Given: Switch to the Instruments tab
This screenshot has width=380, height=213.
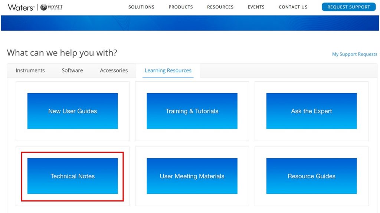Looking at the screenshot, I should (30, 70).
